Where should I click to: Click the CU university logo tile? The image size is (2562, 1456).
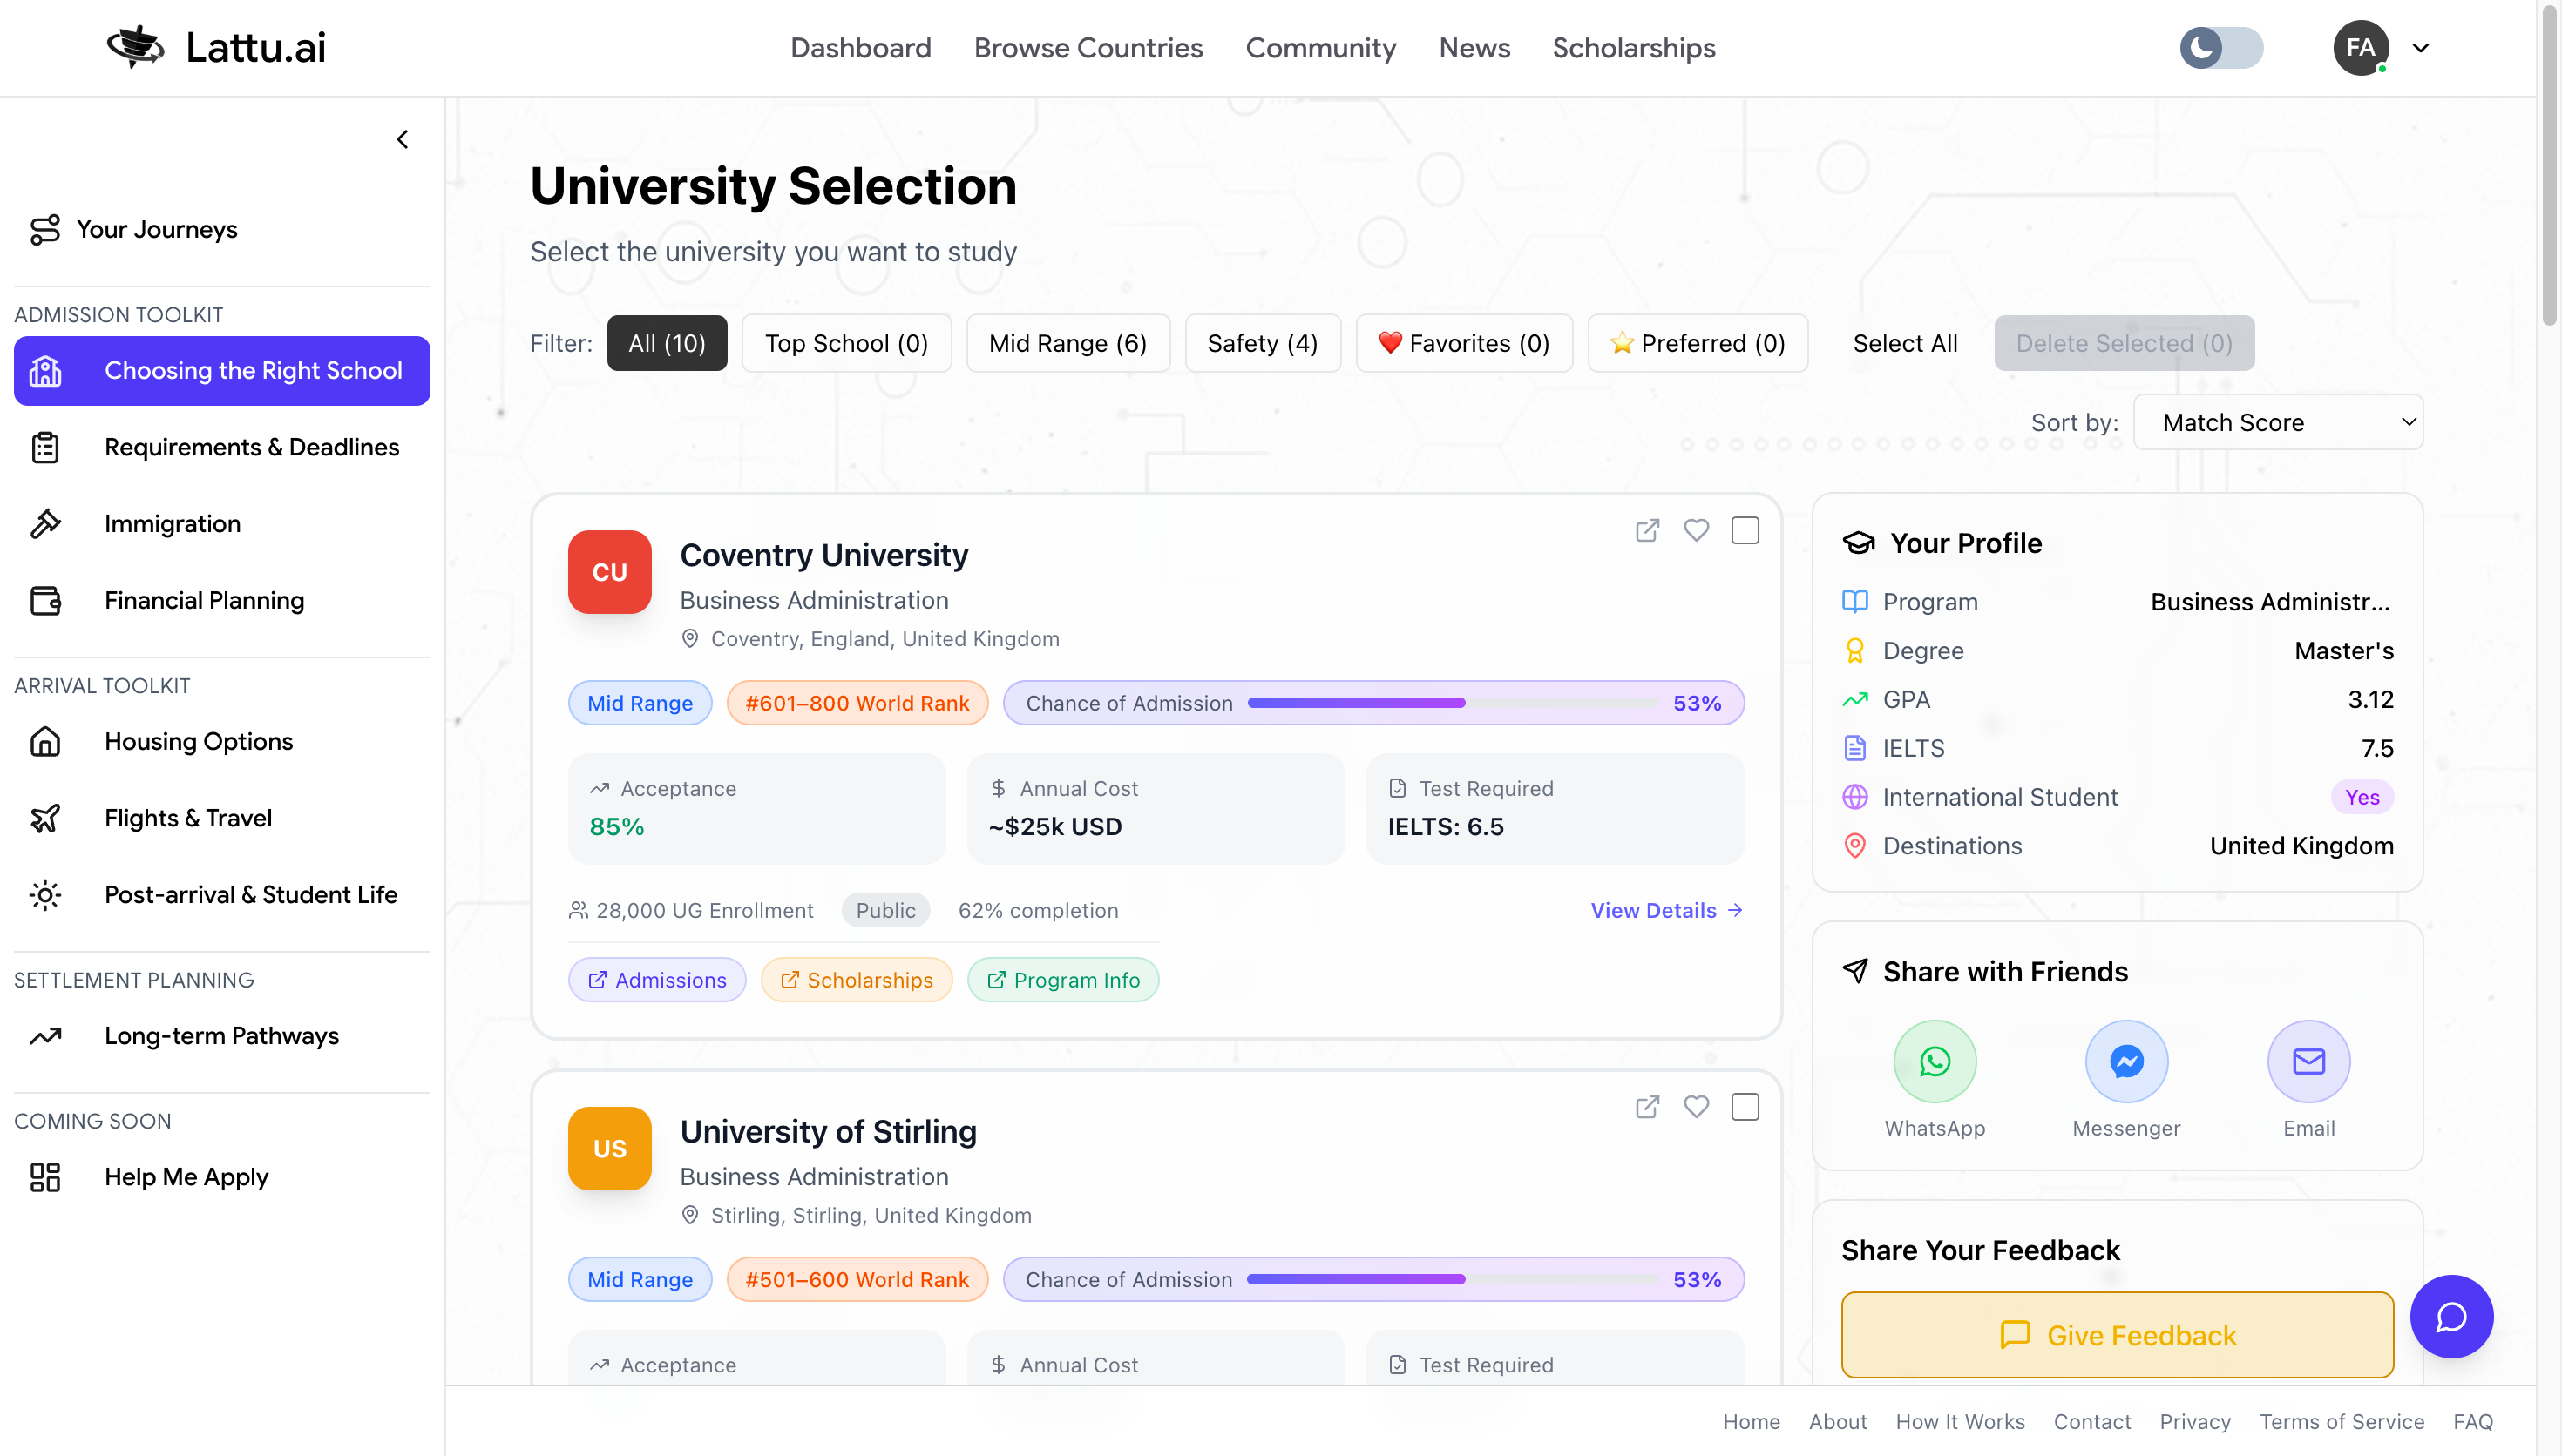coord(609,572)
